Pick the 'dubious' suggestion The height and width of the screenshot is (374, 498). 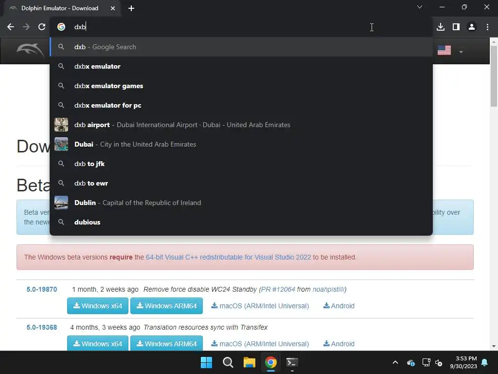[x=241, y=222]
